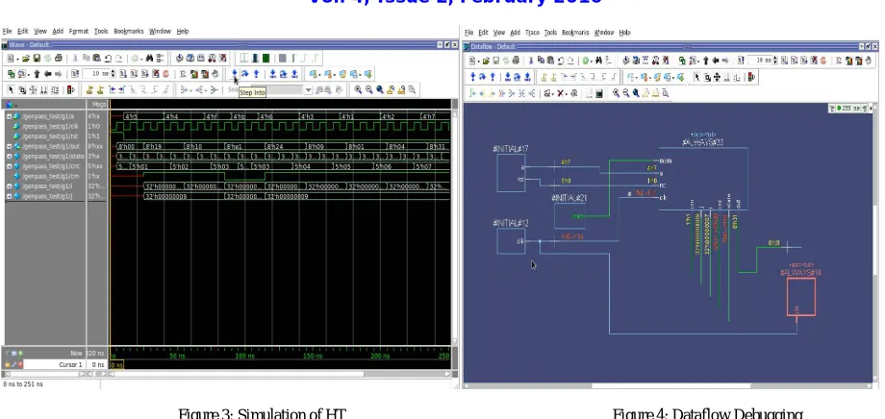
Task: Click run length field in Wave toolbar
Action: pos(96,74)
